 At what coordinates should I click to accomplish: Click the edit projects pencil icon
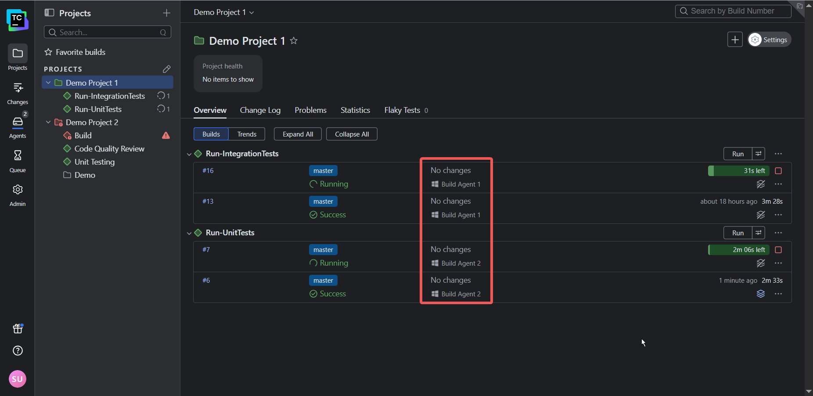coord(166,69)
